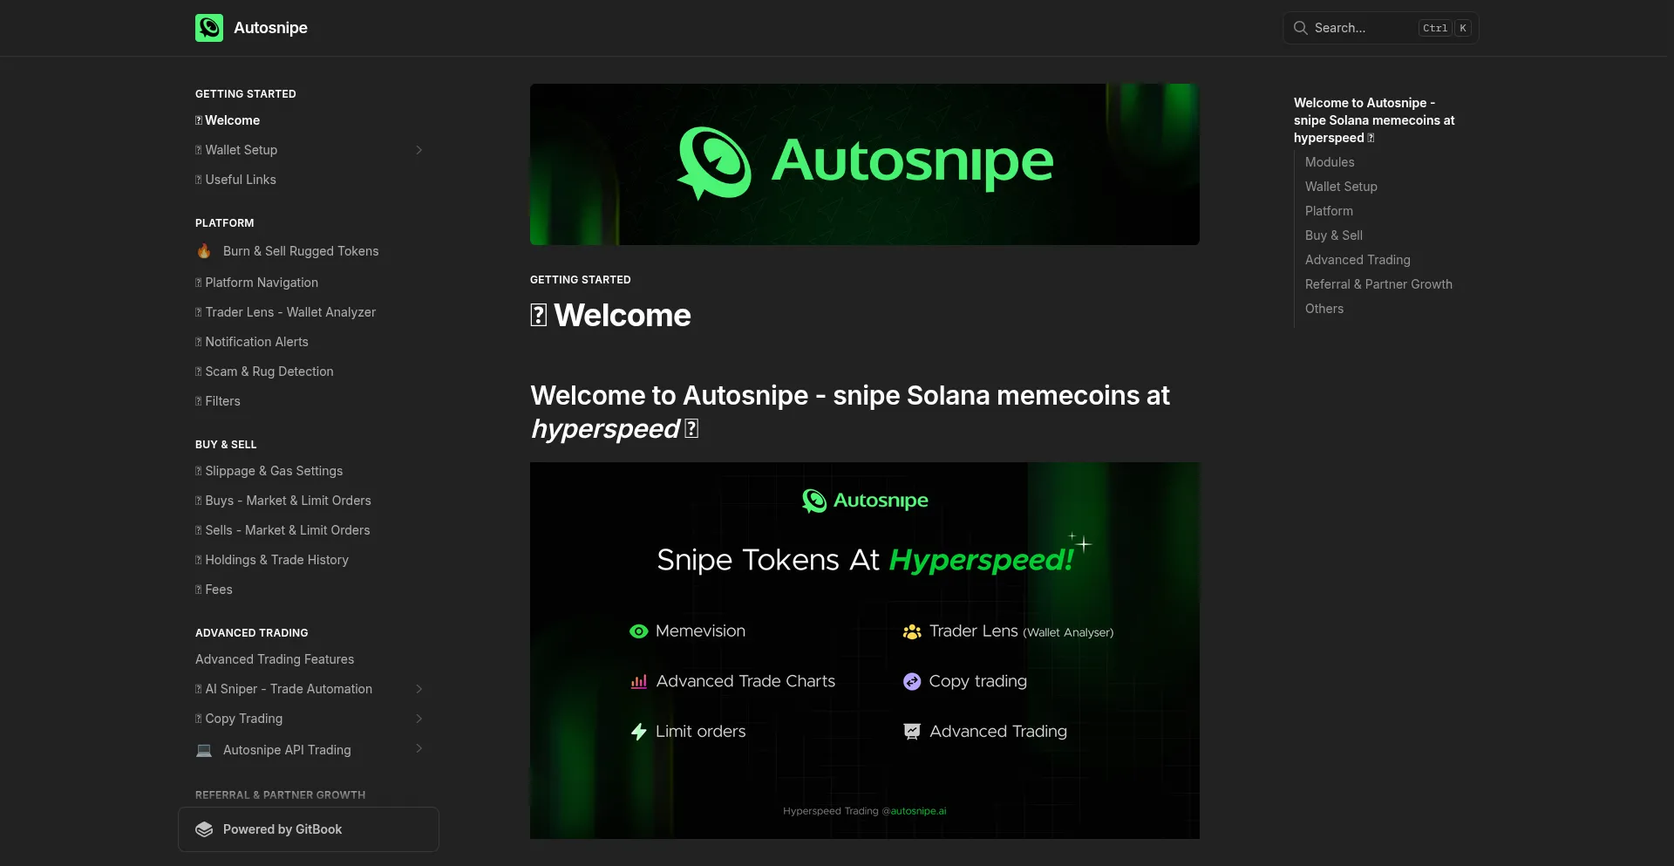Click the icon next to Scam & Rug Detection

[198, 372]
